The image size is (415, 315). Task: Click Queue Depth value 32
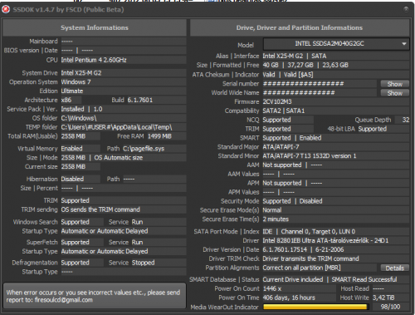[406, 120]
